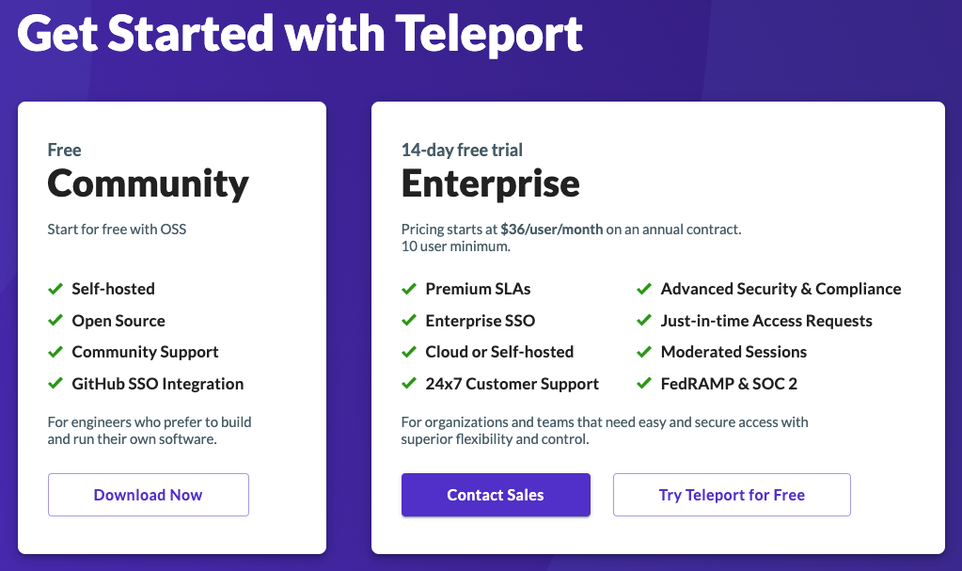The height and width of the screenshot is (571, 962).
Task: Click checkmark next to Moderated Sessions
Action: tap(644, 352)
